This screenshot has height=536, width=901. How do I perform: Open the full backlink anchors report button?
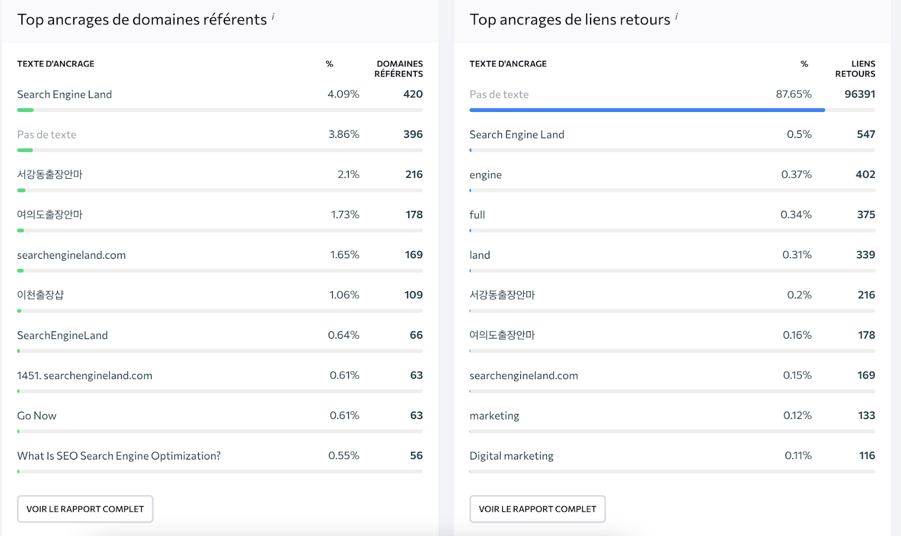[x=538, y=509]
